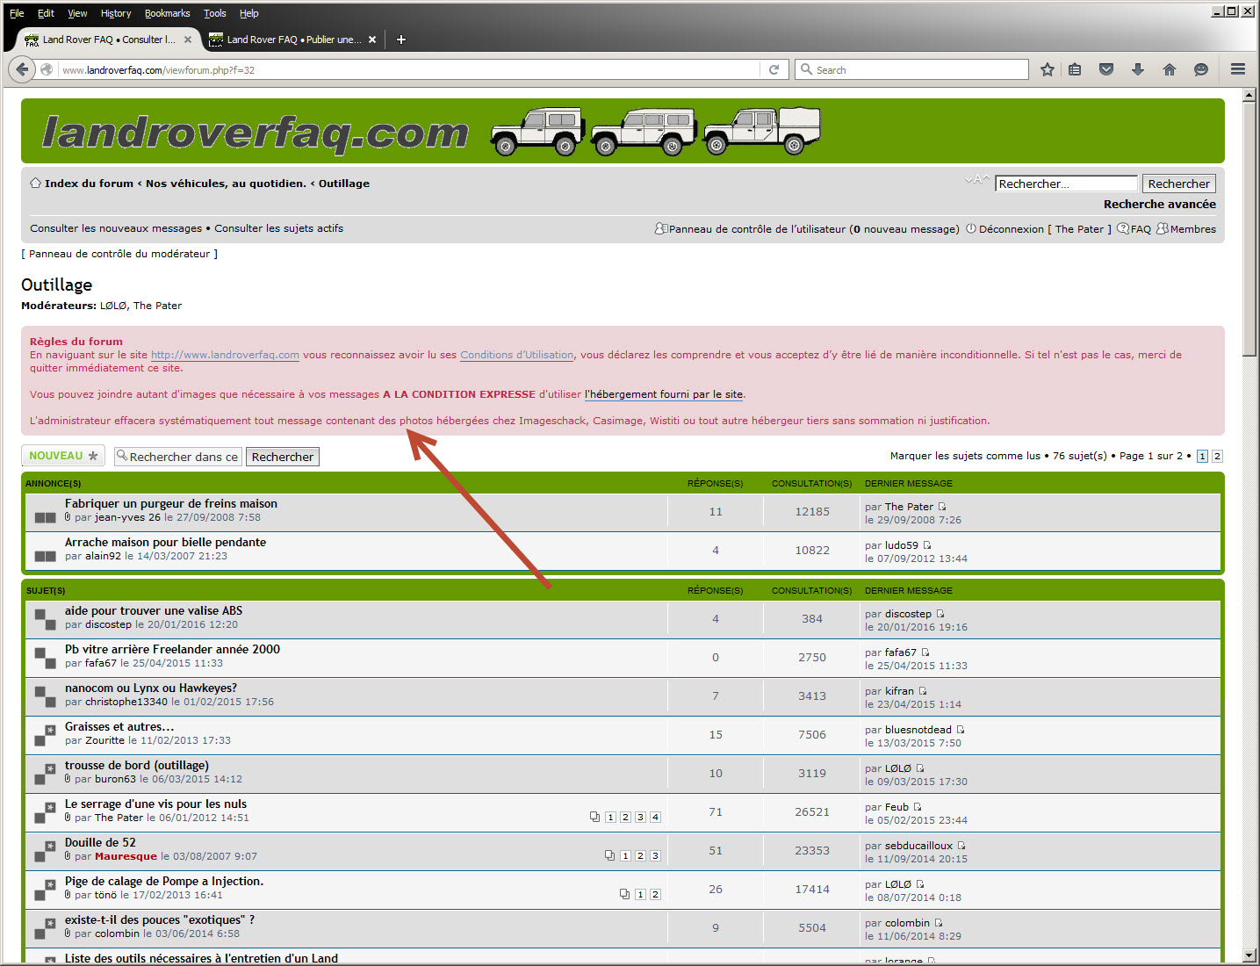The height and width of the screenshot is (966, 1260).
Task: Open topic Graisses et autres
Action: (x=119, y=726)
